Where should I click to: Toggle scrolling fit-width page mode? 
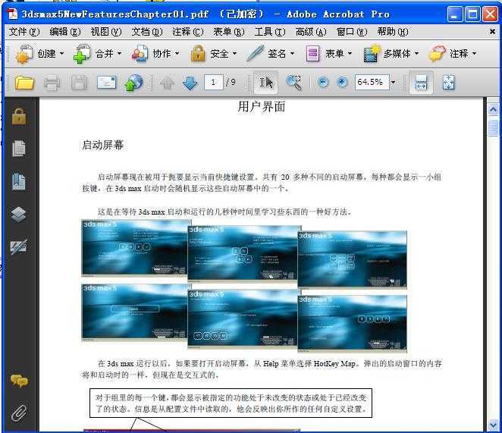[421, 83]
